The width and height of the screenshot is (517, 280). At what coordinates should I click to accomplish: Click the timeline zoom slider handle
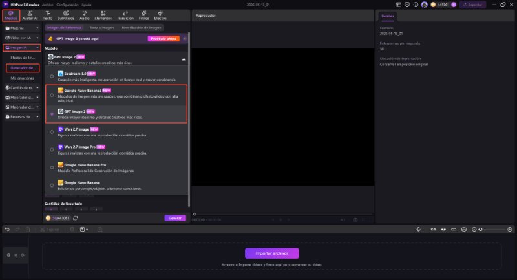tap(480, 229)
